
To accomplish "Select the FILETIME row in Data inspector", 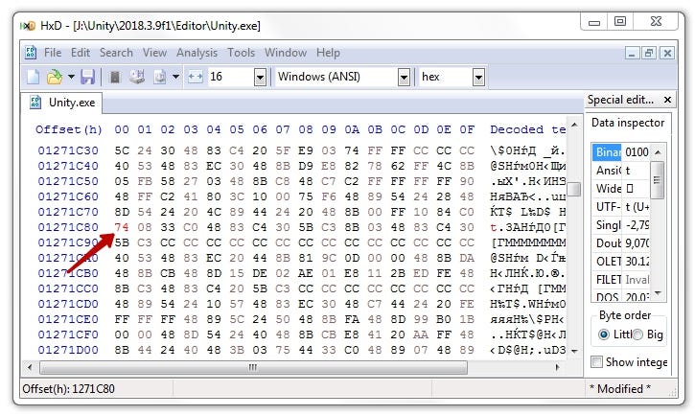I will pos(620,279).
